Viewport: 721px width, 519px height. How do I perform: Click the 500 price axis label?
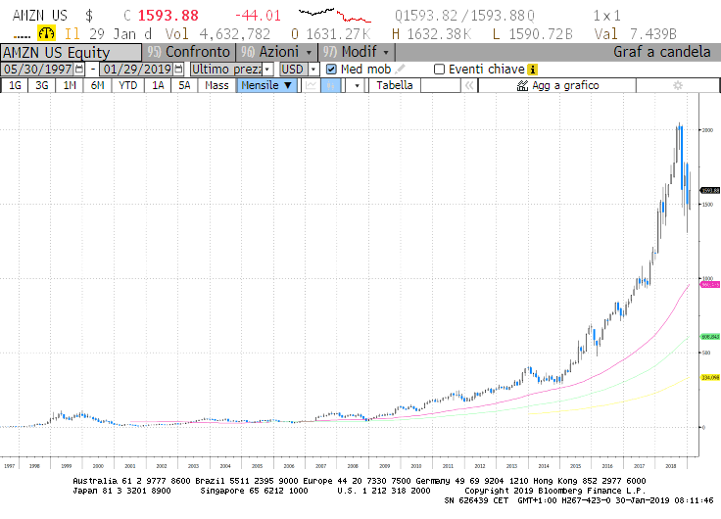point(706,354)
